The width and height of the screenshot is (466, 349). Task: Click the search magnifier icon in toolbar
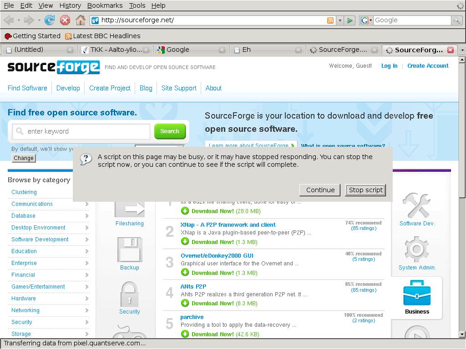[x=456, y=20]
